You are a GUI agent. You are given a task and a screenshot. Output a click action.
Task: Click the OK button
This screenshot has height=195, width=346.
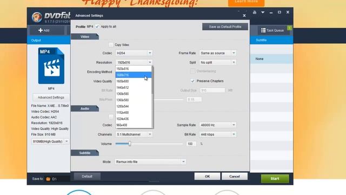[207, 177]
